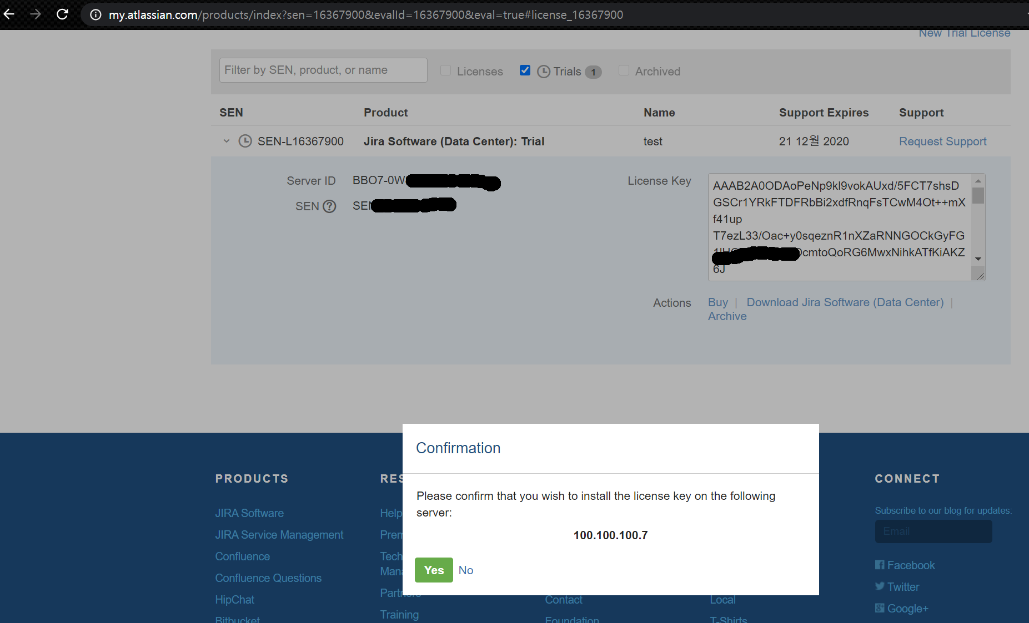The height and width of the screenshot is (623, 1029).
Task: Click server address 100.100.100.7 text
Action: 610,535
